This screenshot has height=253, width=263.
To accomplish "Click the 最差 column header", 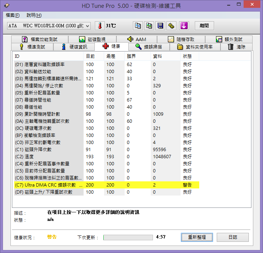I will [114, 56].
